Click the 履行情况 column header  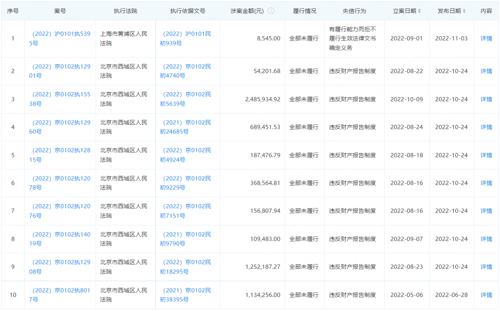coord(305,11)
